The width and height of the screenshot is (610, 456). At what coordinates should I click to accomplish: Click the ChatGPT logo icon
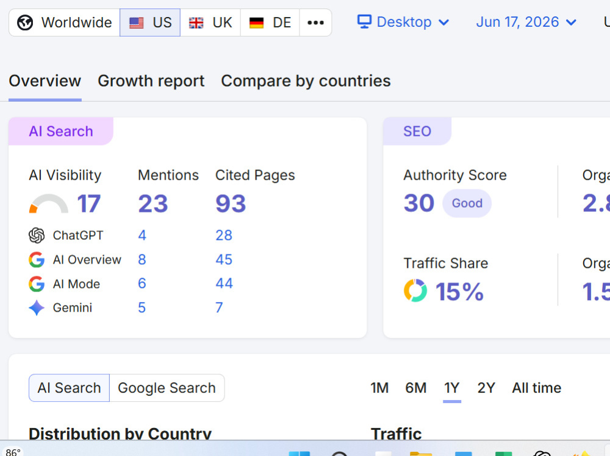click(x=37, y=236)
